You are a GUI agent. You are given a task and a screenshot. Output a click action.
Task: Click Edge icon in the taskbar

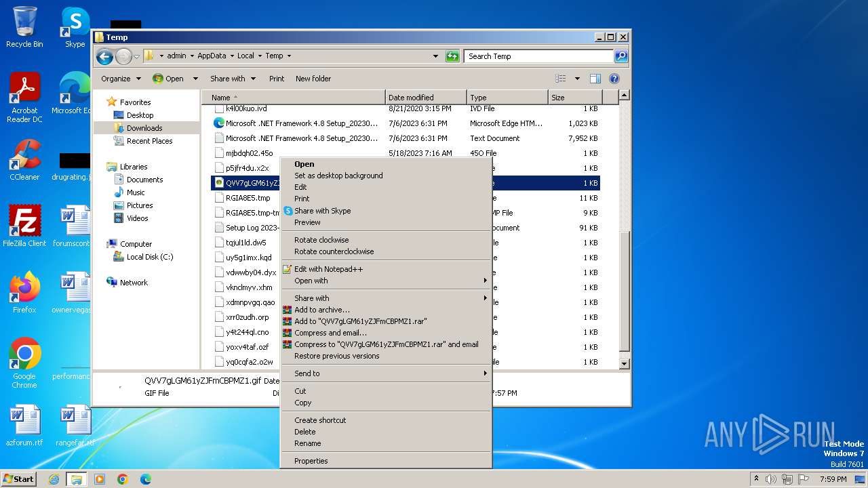tap(146, 479)
